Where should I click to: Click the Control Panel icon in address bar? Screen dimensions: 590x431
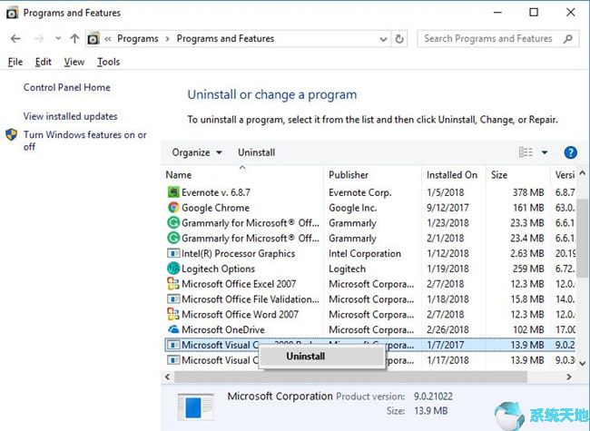[x=93, y=39]
